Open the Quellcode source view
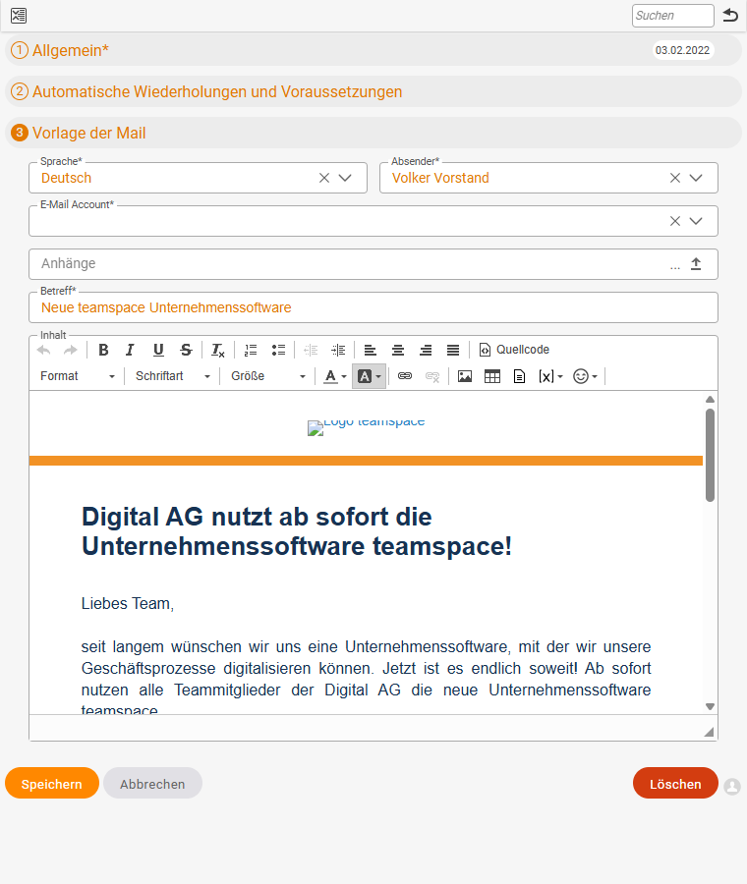 click(515, 350)
